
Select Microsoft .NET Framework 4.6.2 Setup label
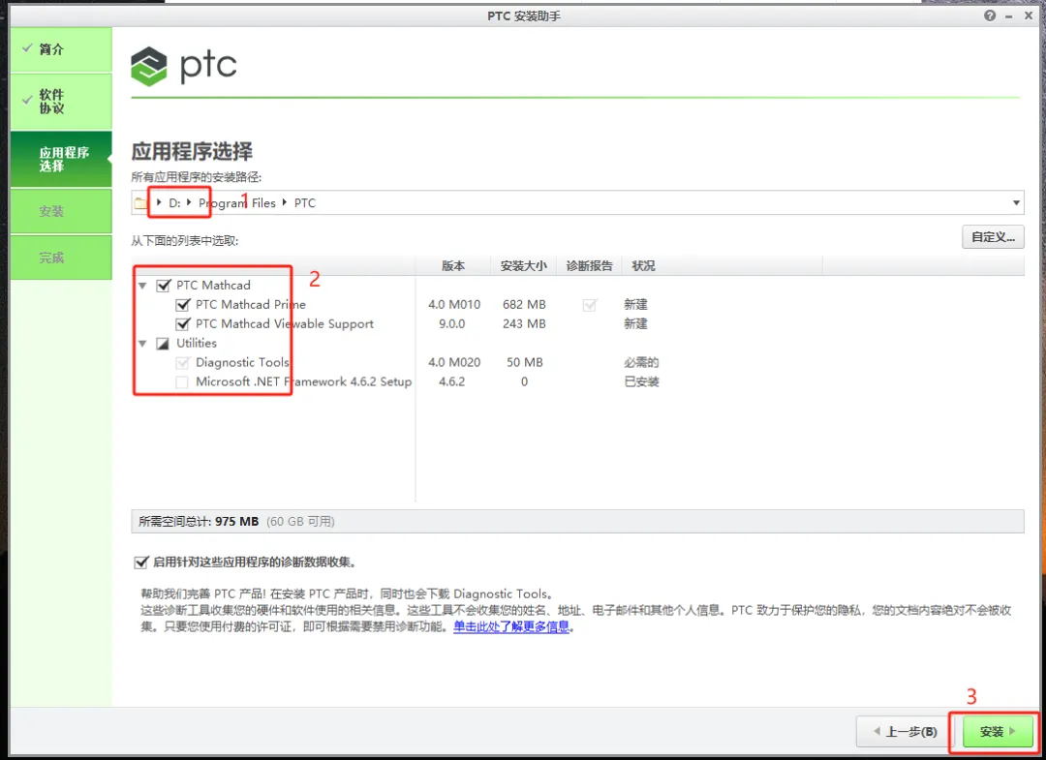(303, 382)
